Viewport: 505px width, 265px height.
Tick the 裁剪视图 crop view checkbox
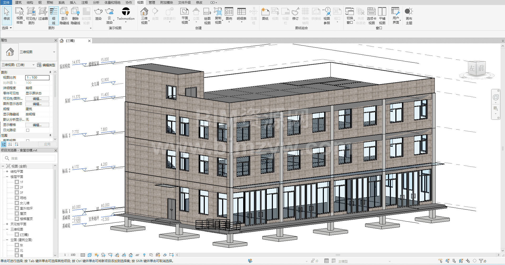(x=28, y=140)
